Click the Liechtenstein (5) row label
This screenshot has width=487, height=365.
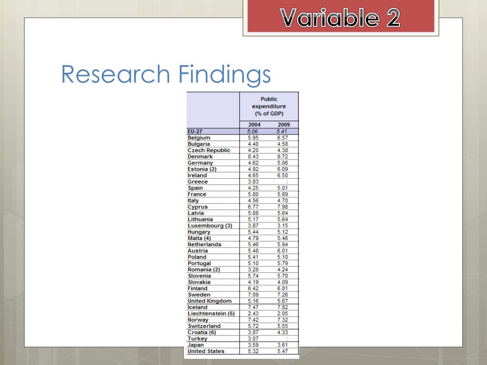tap(211, 314)
